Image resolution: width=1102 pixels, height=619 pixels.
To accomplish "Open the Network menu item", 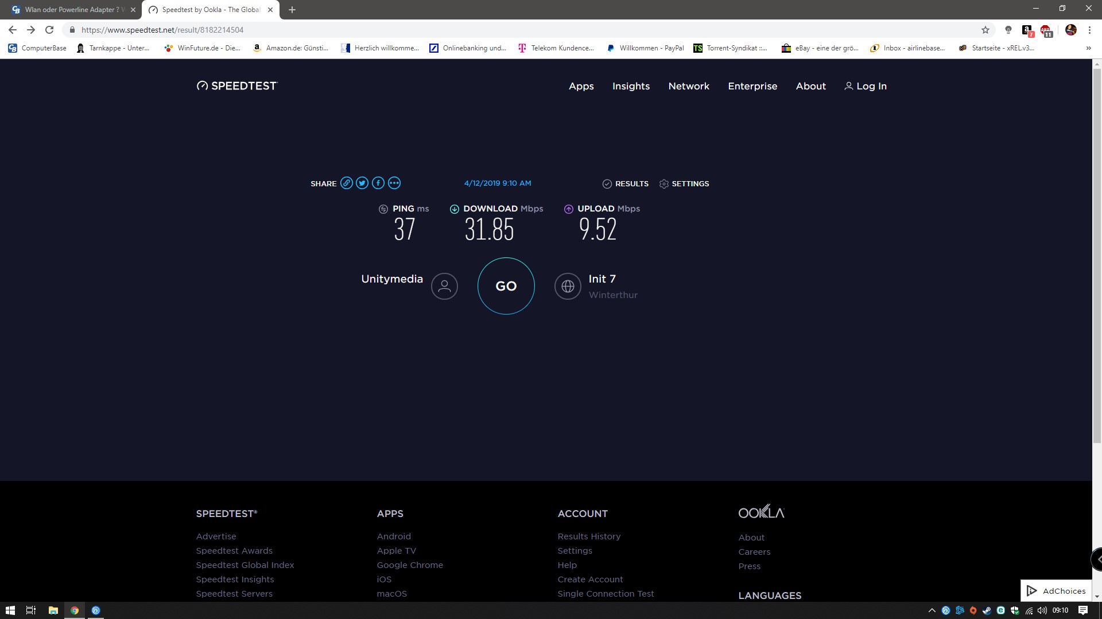I will [689, 86].
